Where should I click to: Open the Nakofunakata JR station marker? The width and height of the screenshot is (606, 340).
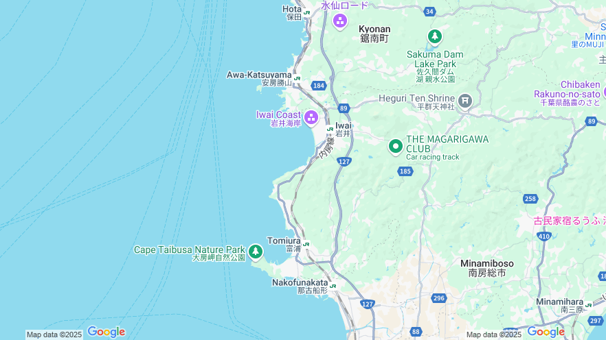pyautogui.click(x=333, y=286)
